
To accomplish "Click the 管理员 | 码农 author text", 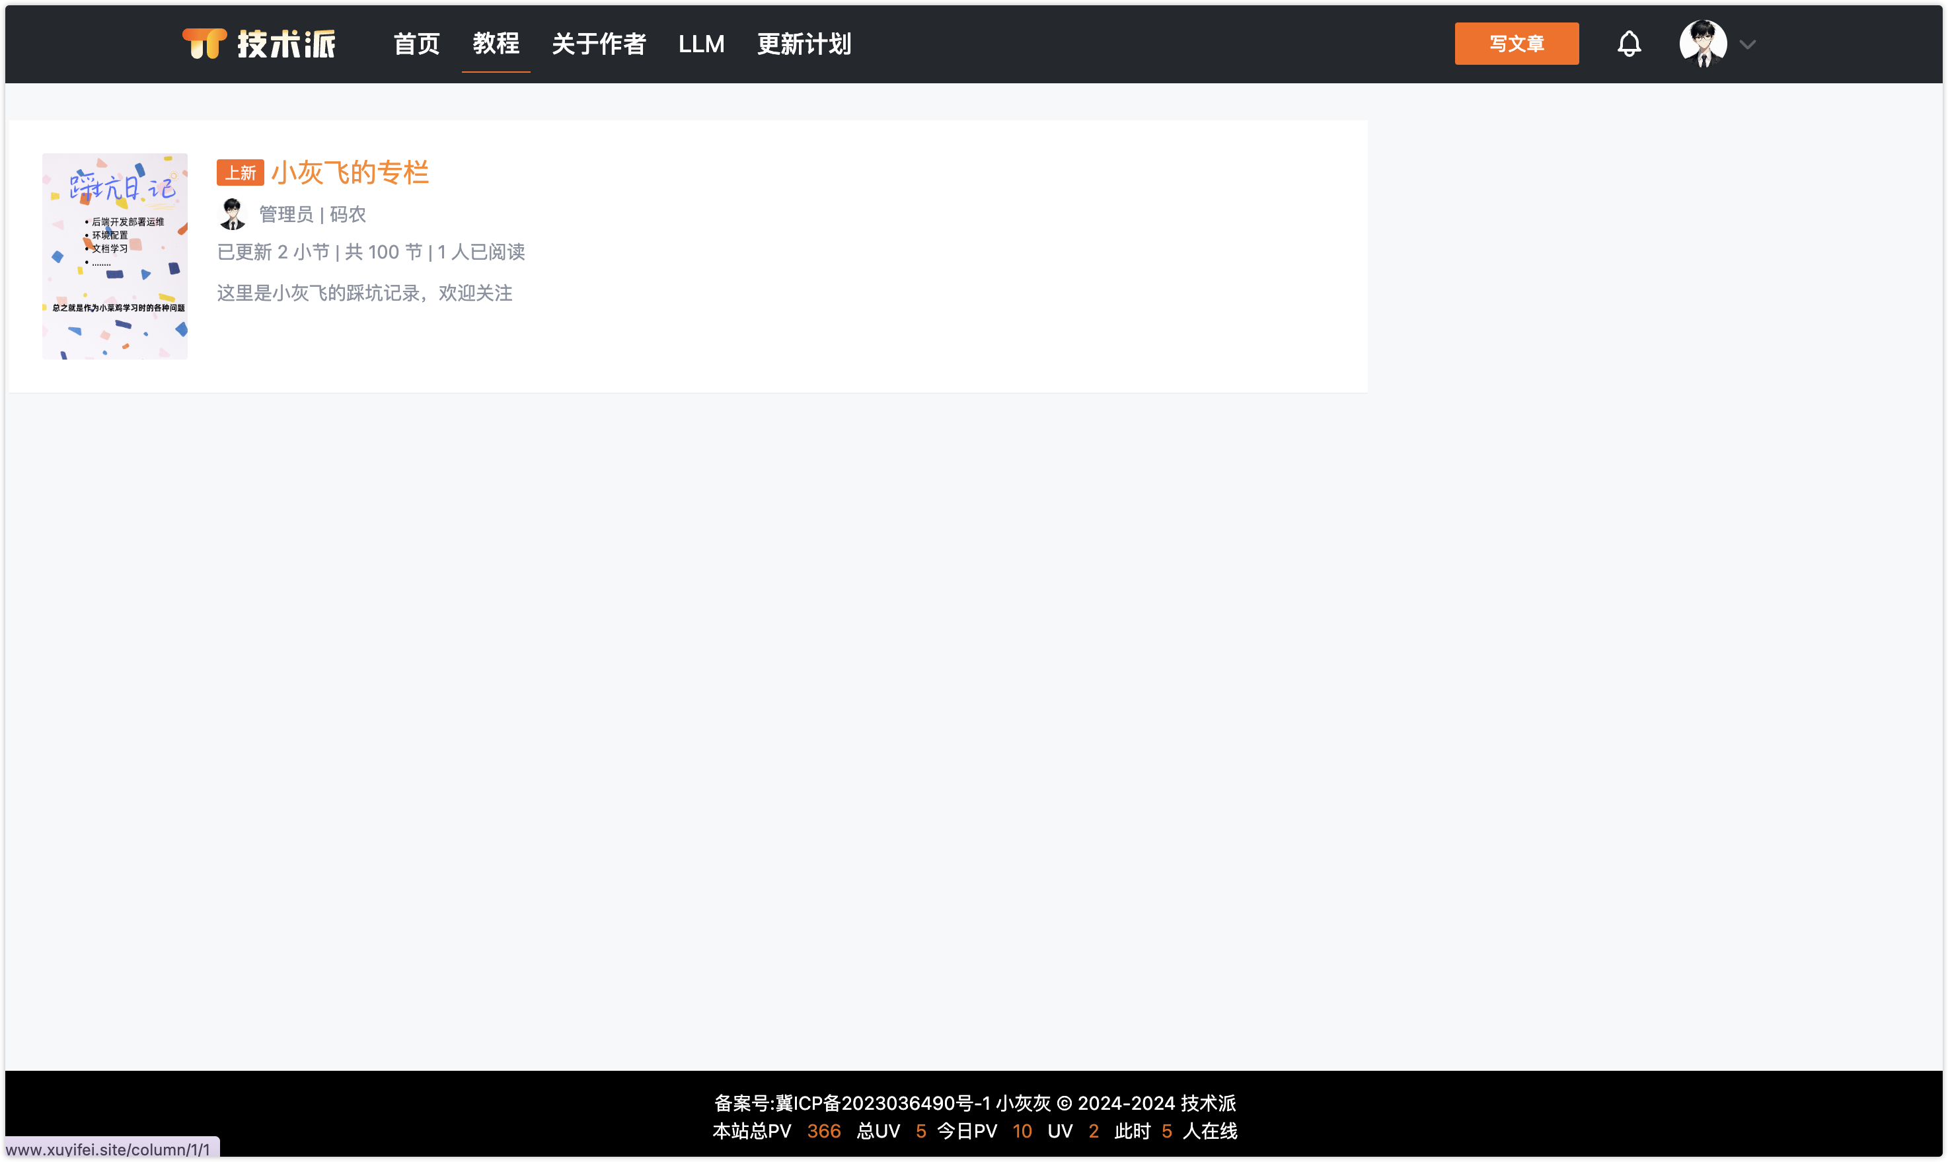I will 313,213.
